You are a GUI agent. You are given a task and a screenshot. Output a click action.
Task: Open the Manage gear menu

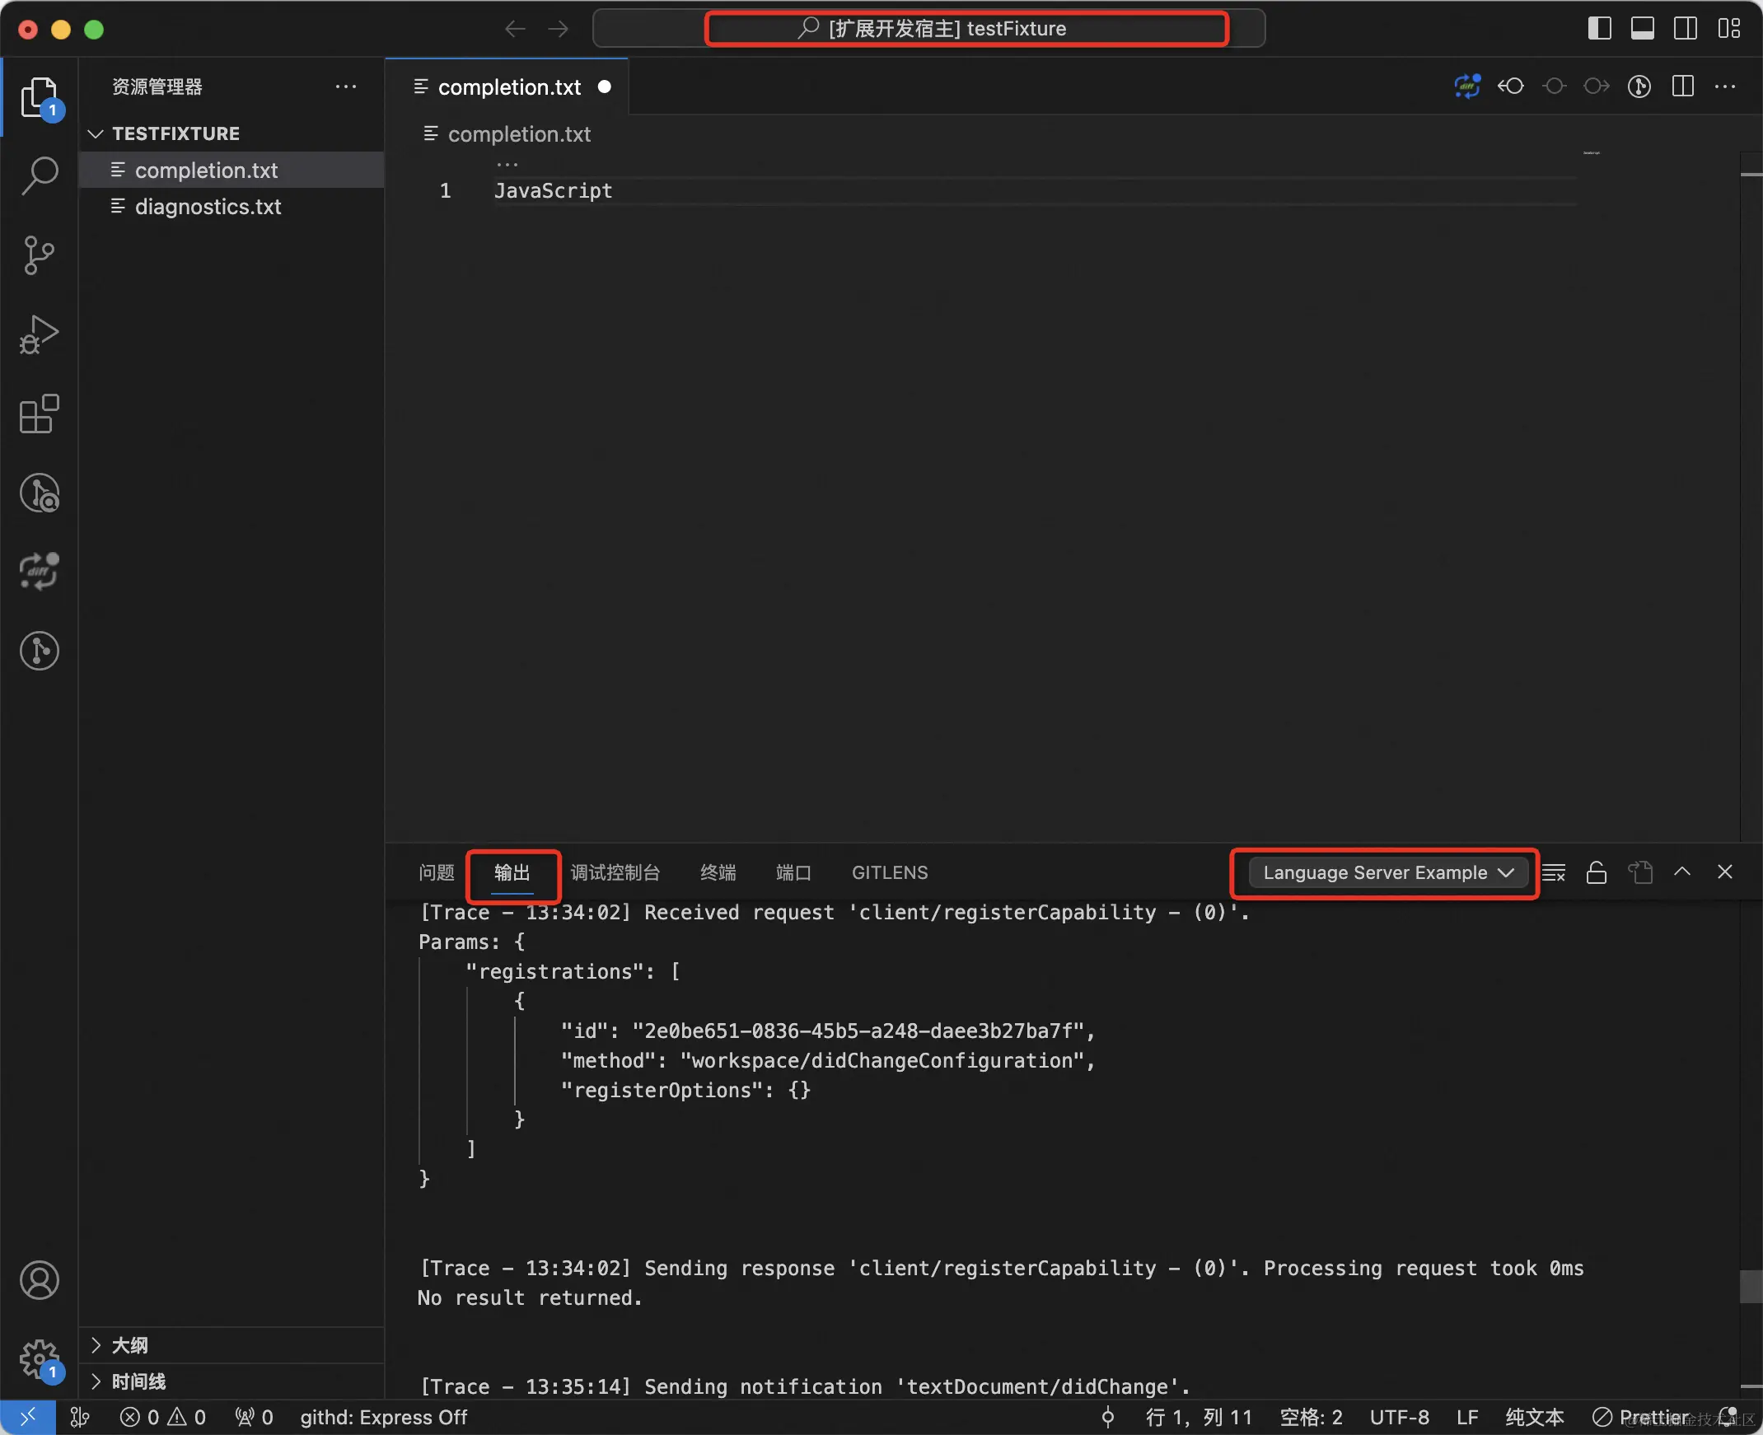[x=39, y=1358]
